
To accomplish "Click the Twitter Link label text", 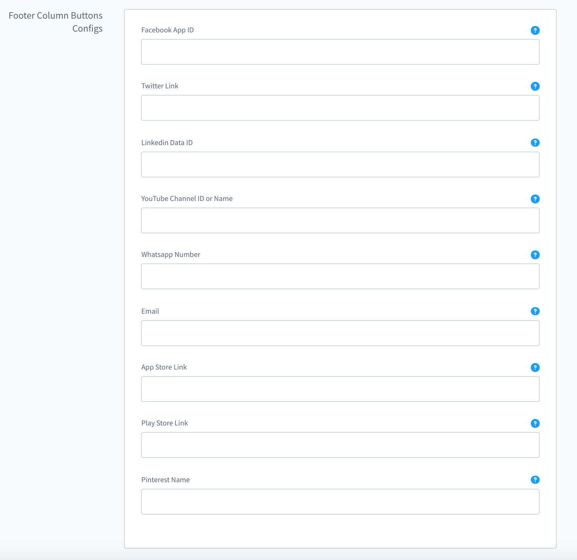I will pos(160,86).
